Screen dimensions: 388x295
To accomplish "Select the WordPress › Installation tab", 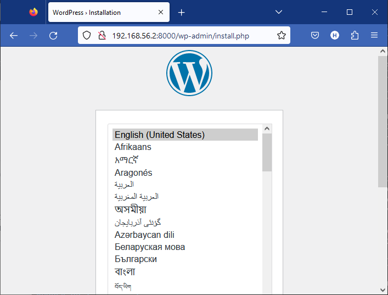I will (109, 12).
